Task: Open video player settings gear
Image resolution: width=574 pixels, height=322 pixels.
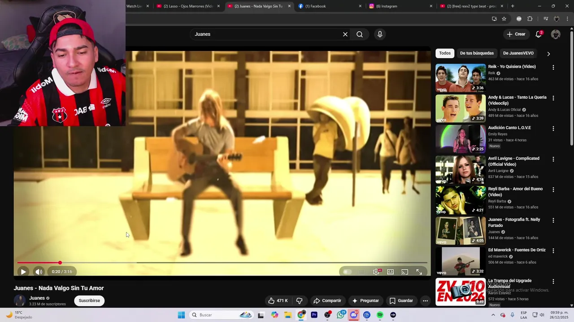Action: click(376, 271)
